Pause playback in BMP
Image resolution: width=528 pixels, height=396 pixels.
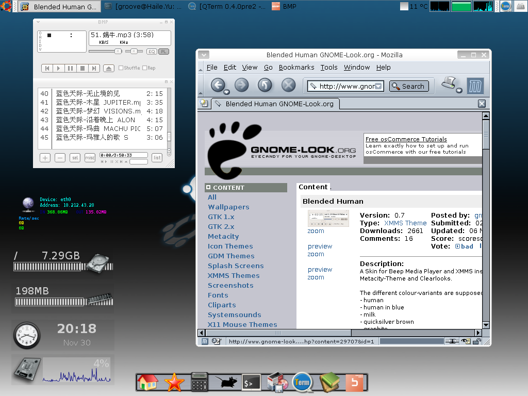click(70, 69)
